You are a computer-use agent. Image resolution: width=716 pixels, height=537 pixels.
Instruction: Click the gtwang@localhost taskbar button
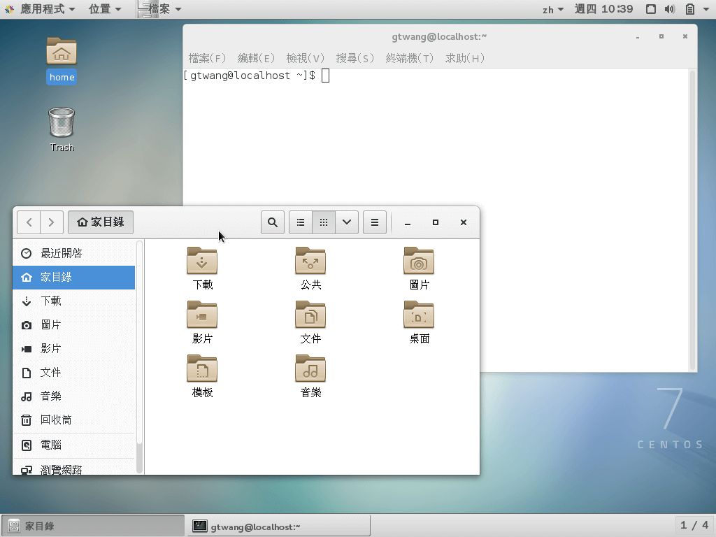tap(278, 525)
